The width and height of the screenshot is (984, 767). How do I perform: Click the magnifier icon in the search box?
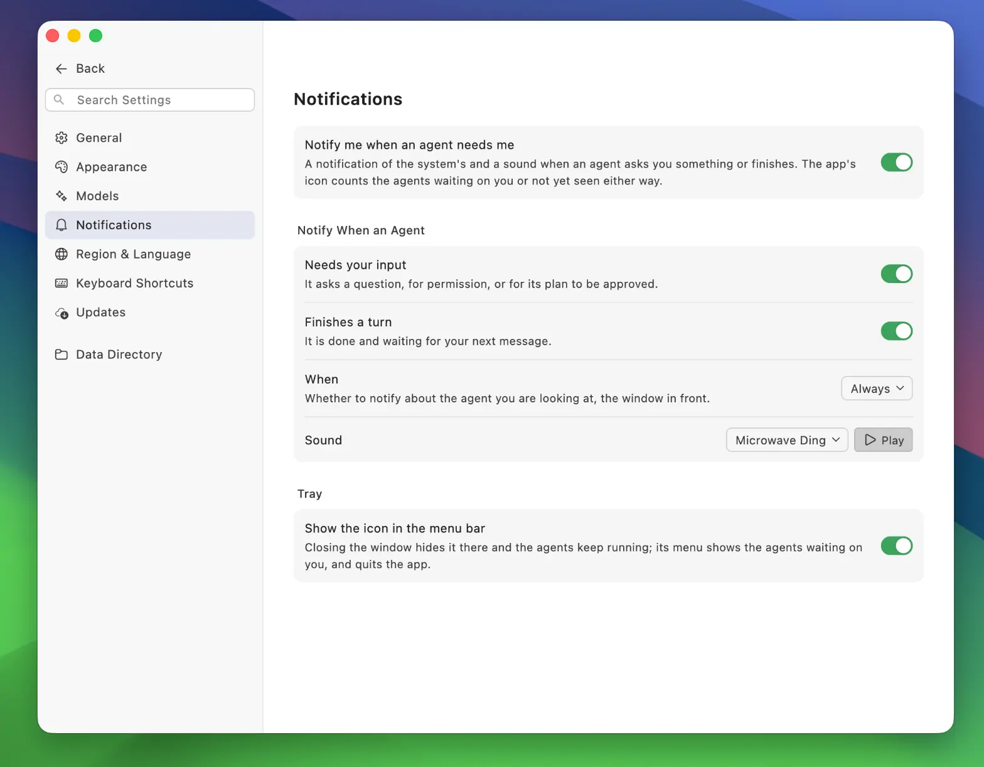(x=59, y=100)
